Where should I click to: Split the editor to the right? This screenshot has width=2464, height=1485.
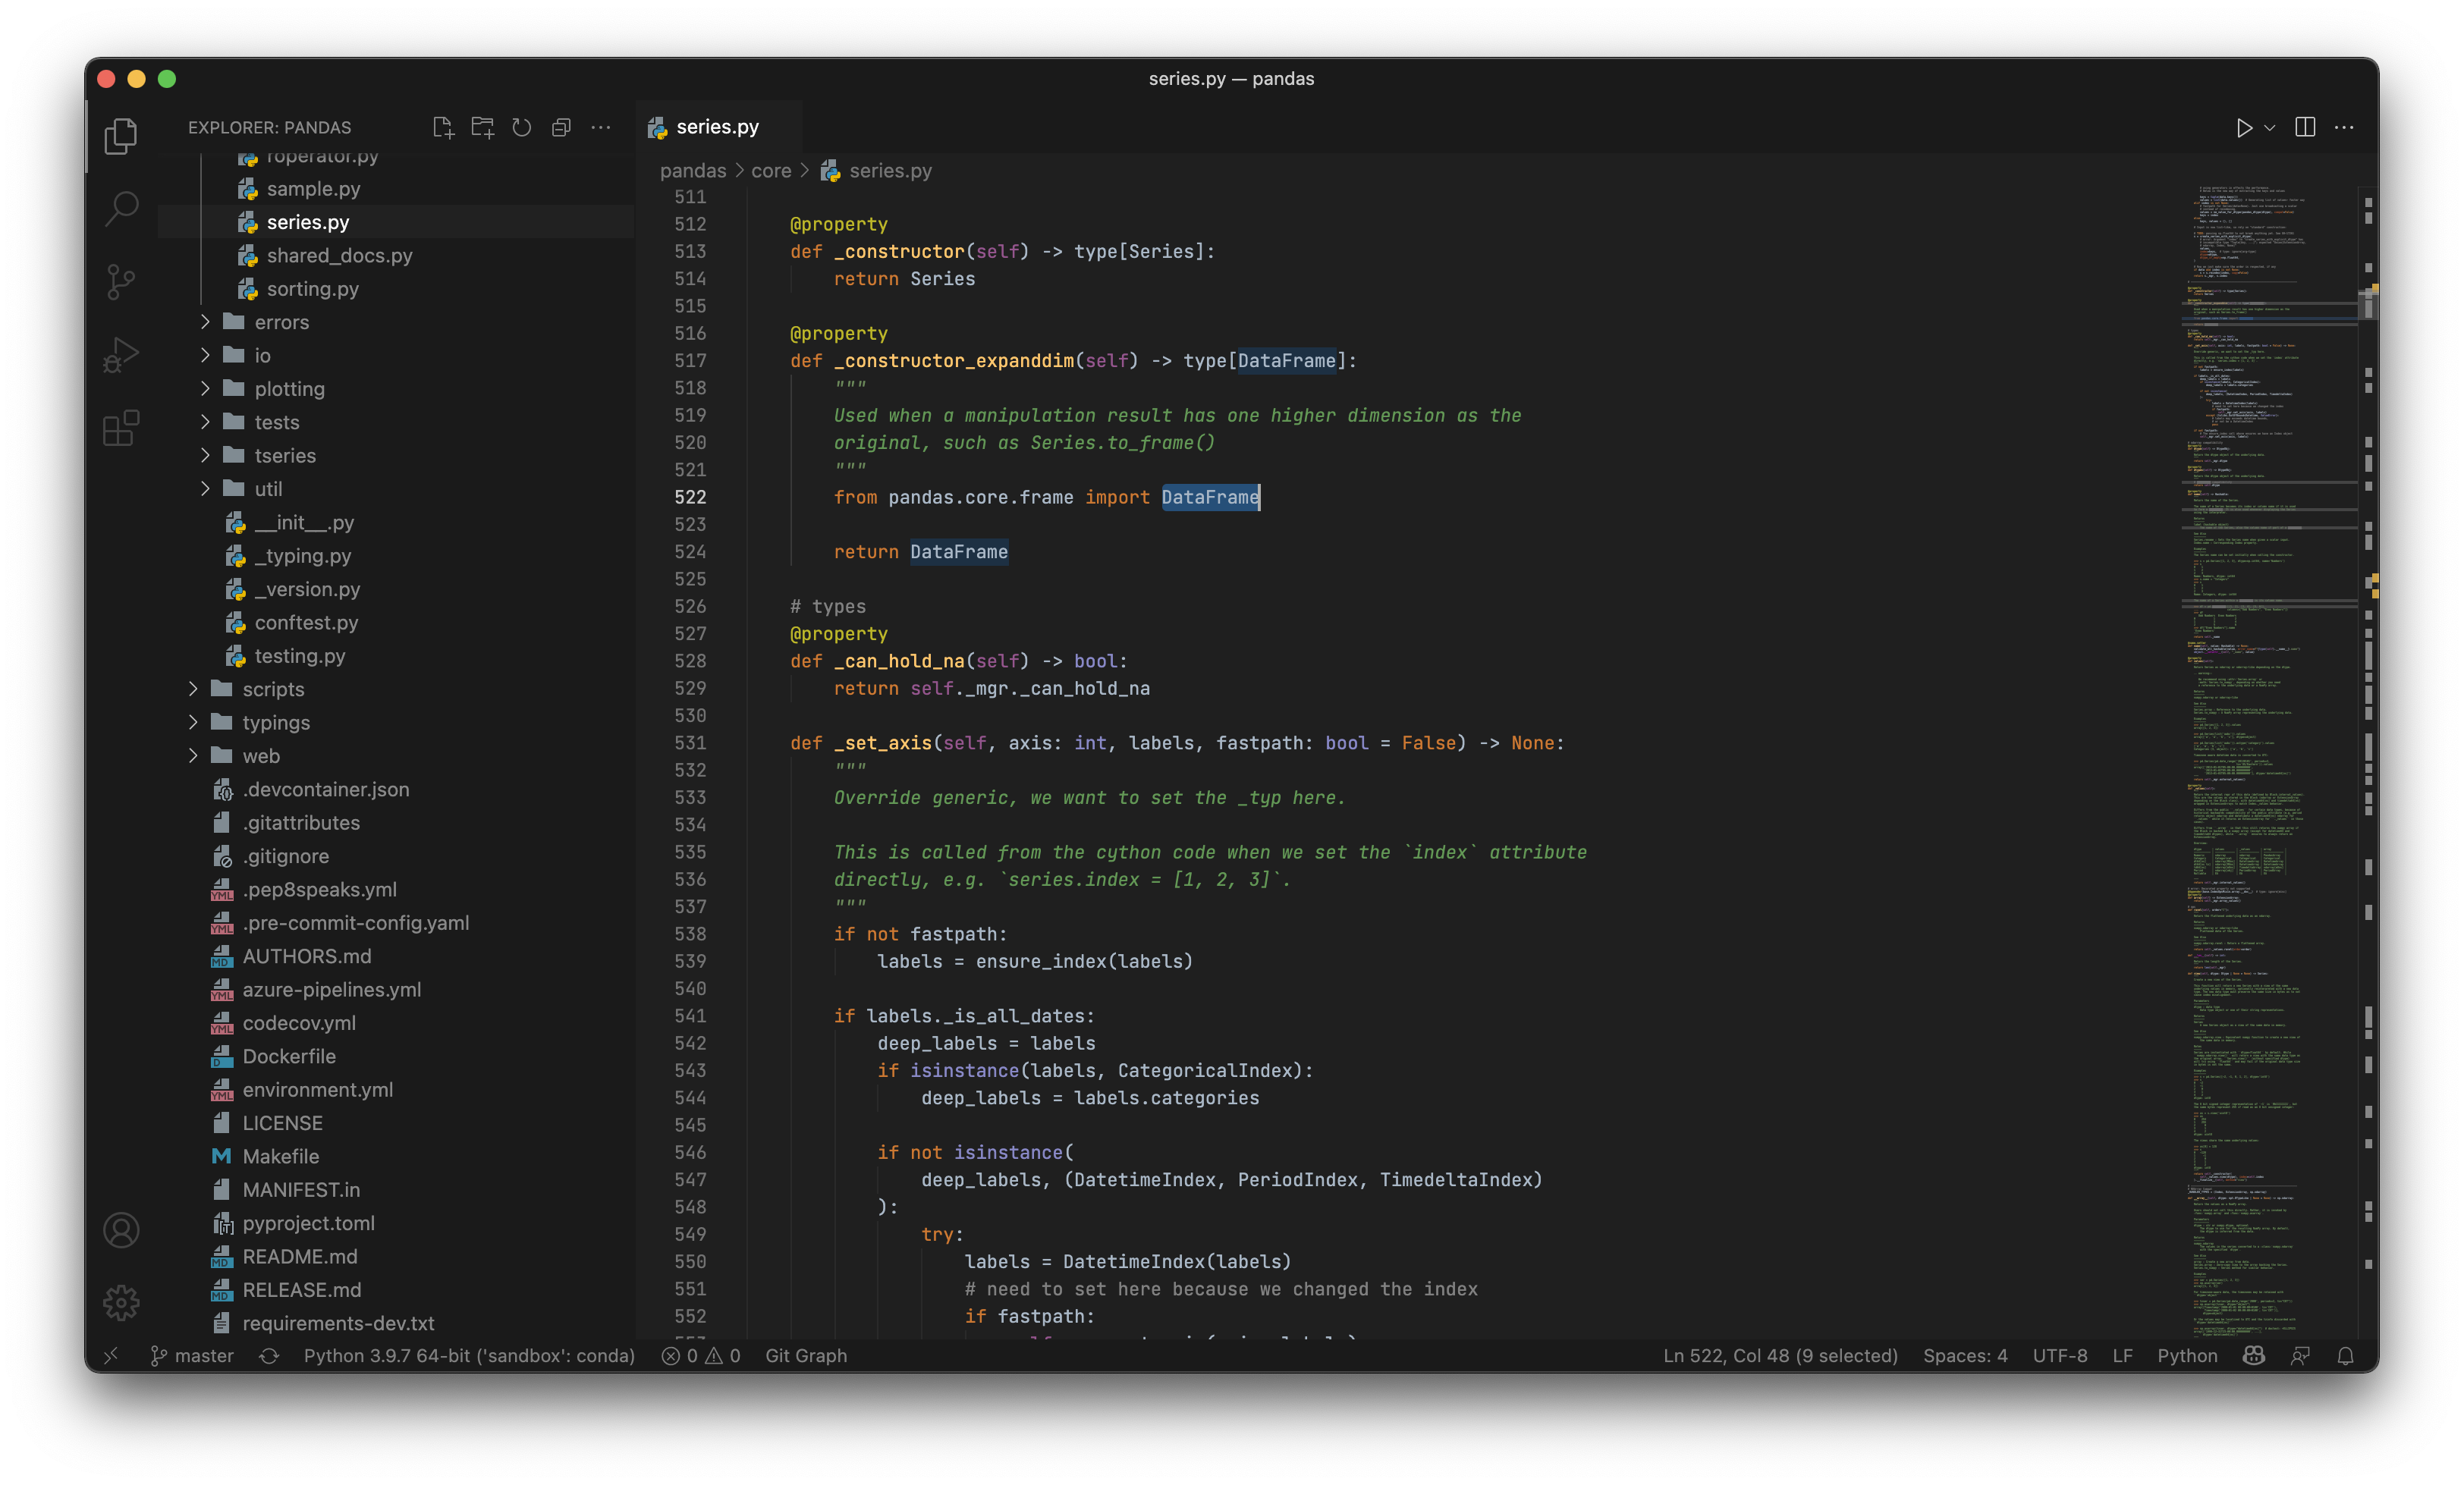coord(2305,127)
